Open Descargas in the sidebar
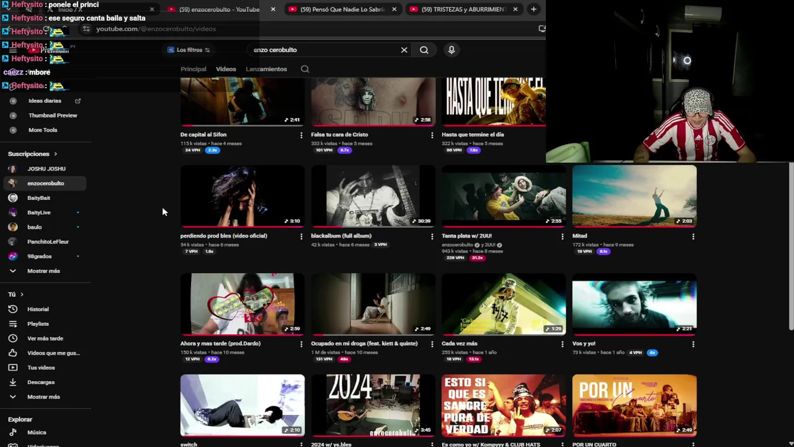 tap(41, 382)
